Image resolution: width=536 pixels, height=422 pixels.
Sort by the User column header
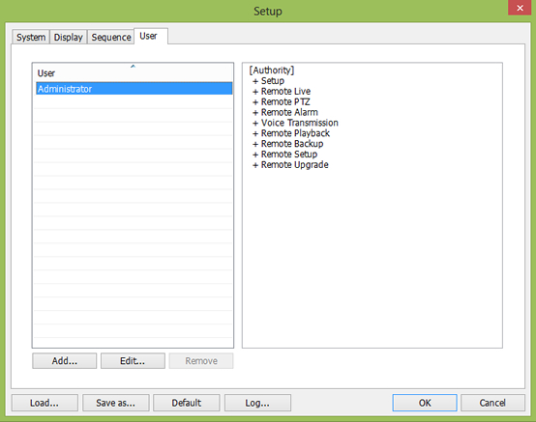pyautogui.click(x=134, y=72)
